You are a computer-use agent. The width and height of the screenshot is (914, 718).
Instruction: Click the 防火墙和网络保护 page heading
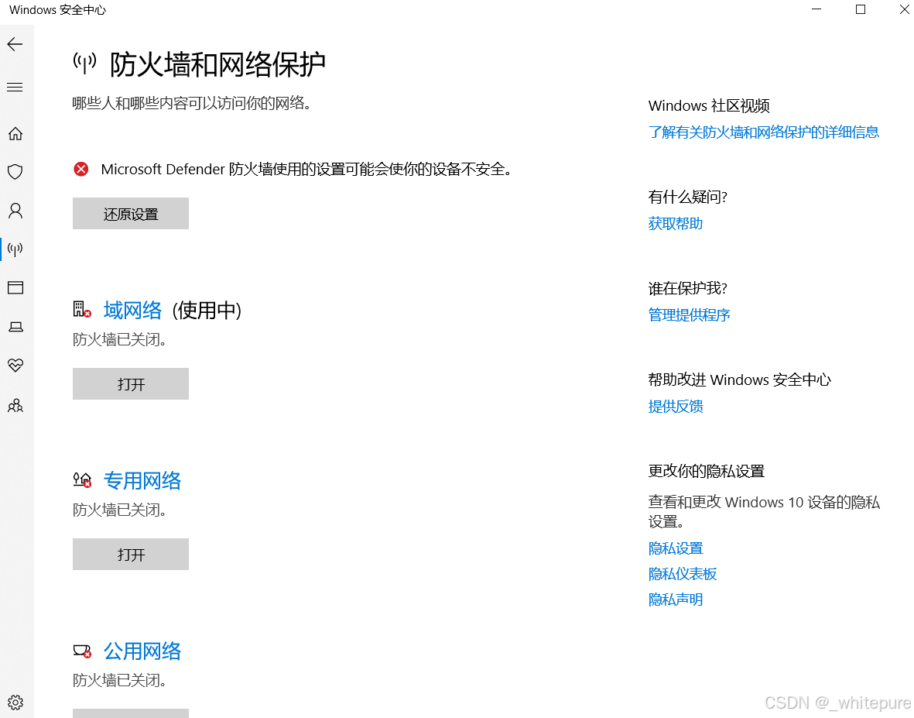217,64
